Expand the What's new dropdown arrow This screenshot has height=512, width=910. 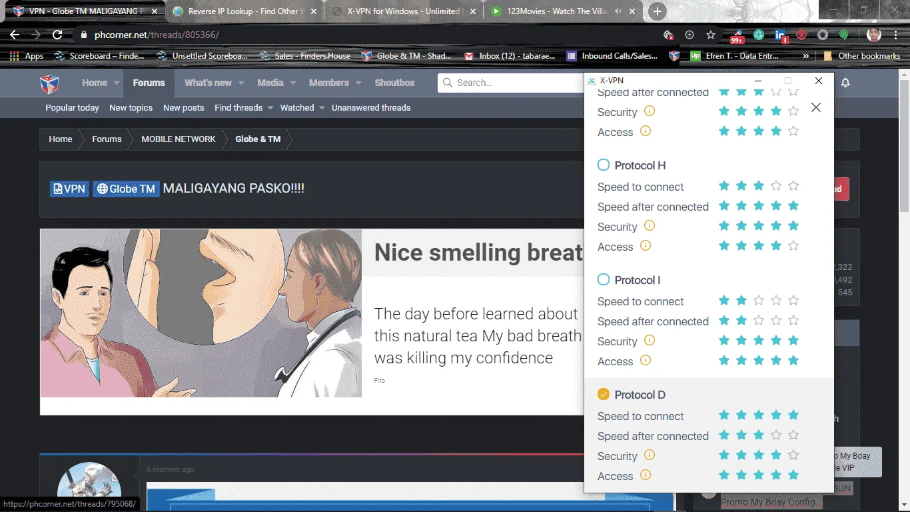click(241, 83)
